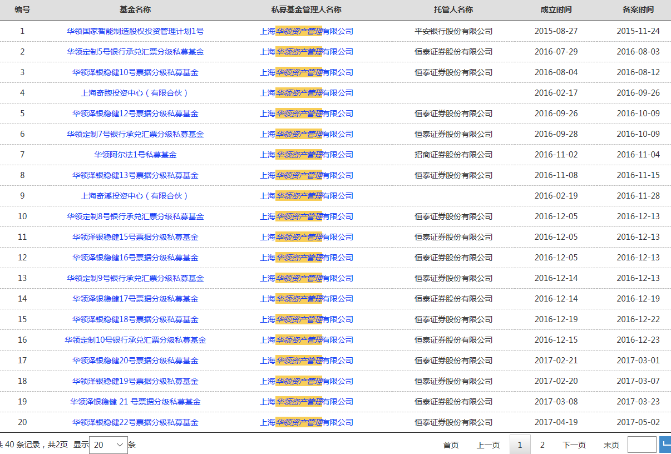Viewport: 671px width, 454px height.
Task: Jump to page 2 of results
Action: tap(542, 445)
